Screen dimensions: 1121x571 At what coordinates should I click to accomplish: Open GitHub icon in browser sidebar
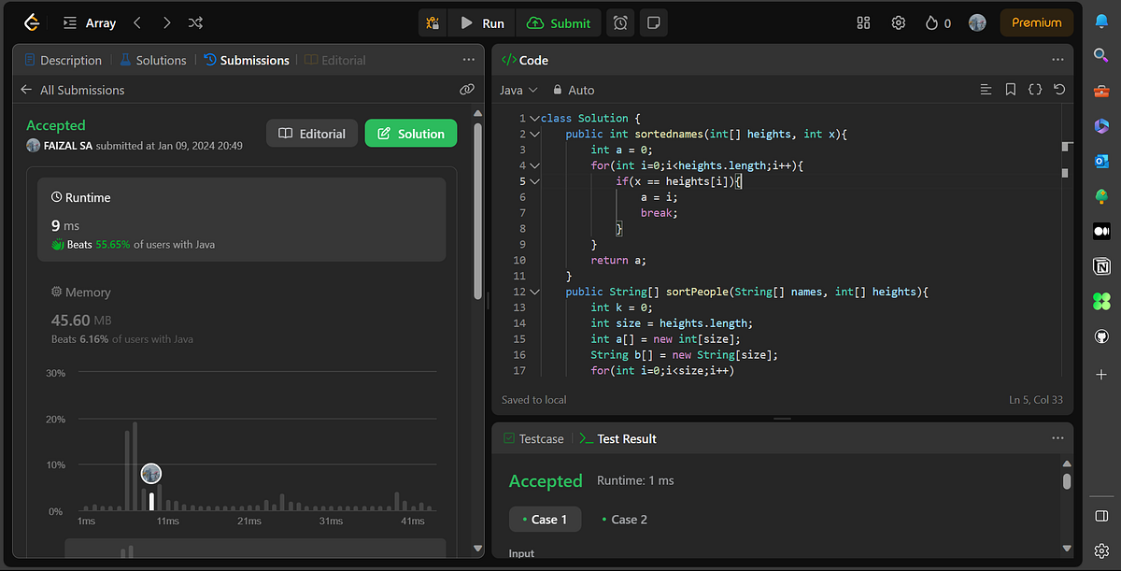(x=1101, y=336)
